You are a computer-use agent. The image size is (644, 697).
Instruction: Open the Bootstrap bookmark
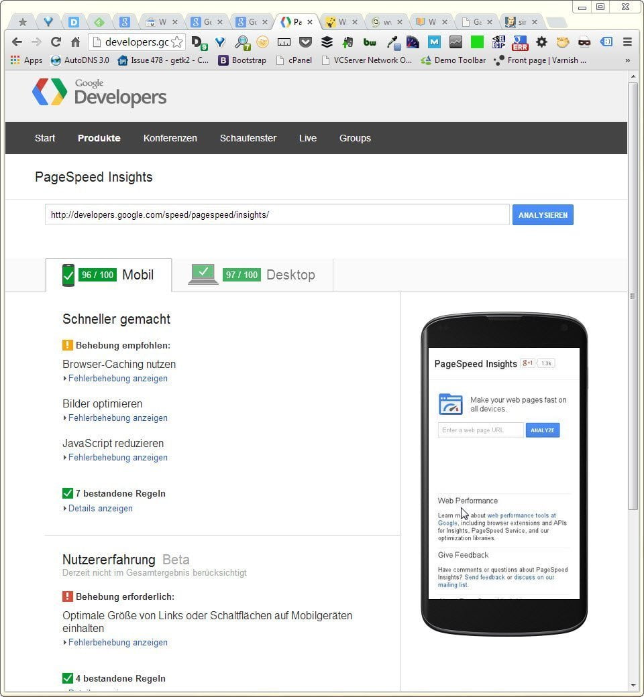click(x=242, y=60)
